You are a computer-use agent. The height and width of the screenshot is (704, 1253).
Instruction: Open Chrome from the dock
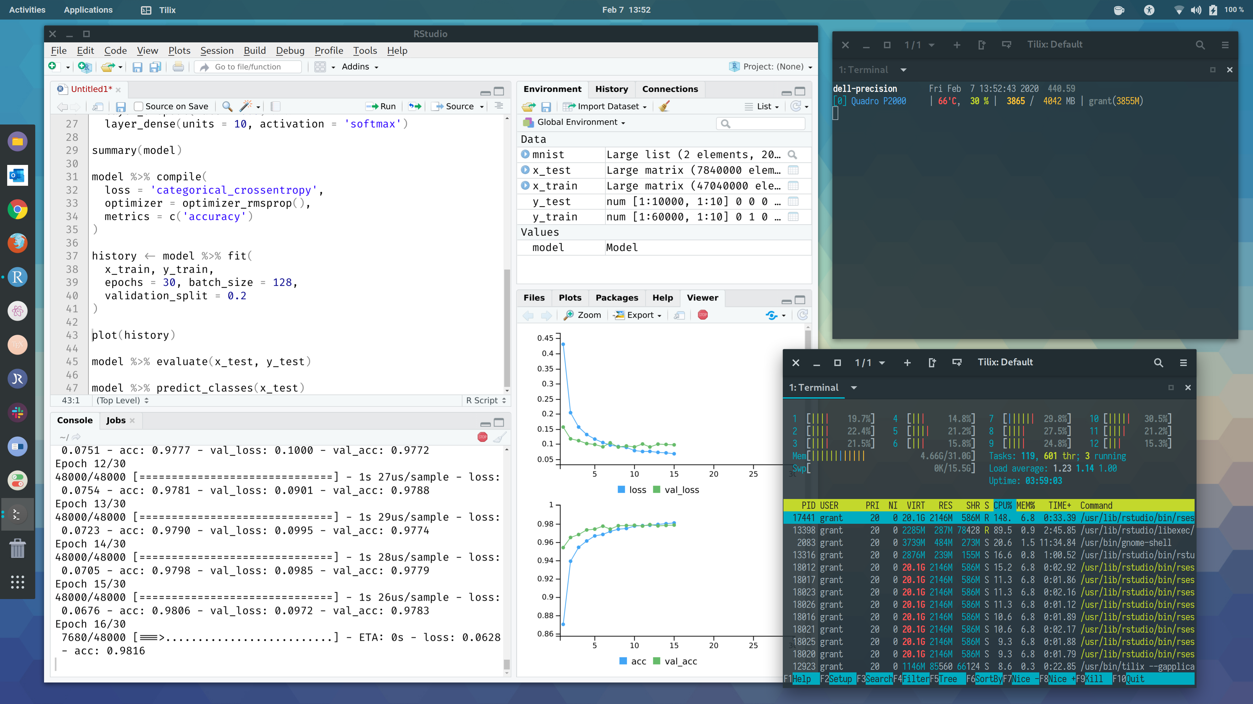click(x=18, y=209)
